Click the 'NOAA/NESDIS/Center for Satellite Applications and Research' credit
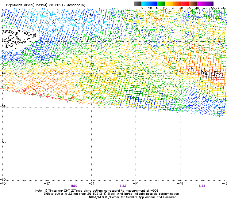This screenshot has width=227, height=199. [x=133, y=197]
